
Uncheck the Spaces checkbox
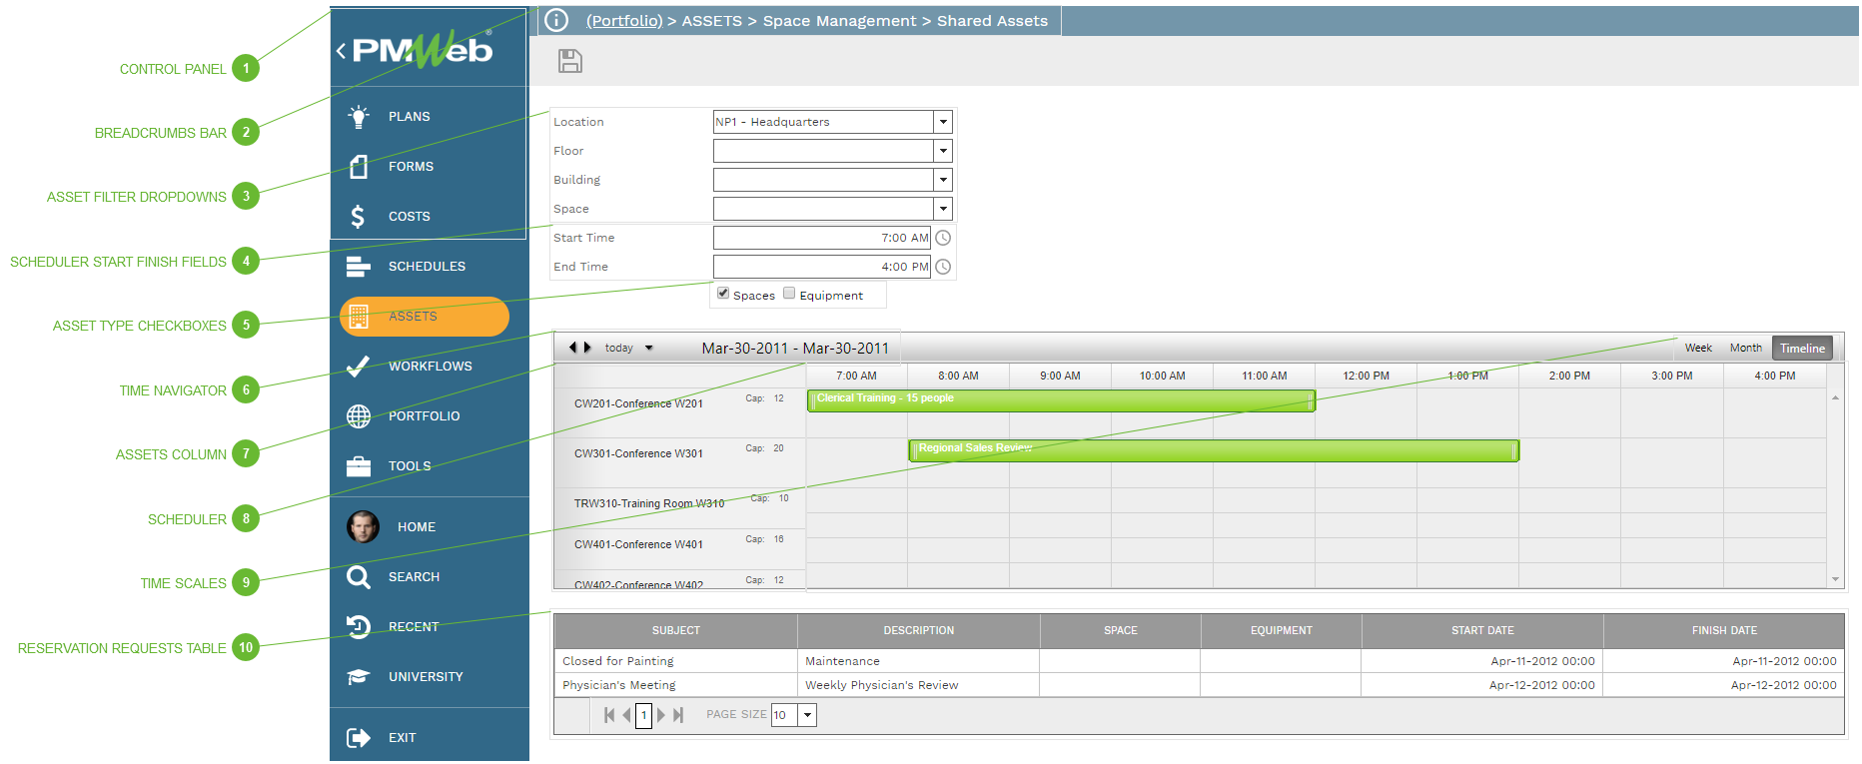tap(723, 294)
